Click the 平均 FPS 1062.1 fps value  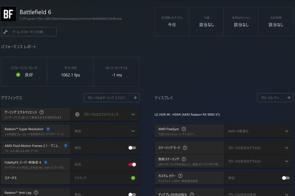point(70,75)
